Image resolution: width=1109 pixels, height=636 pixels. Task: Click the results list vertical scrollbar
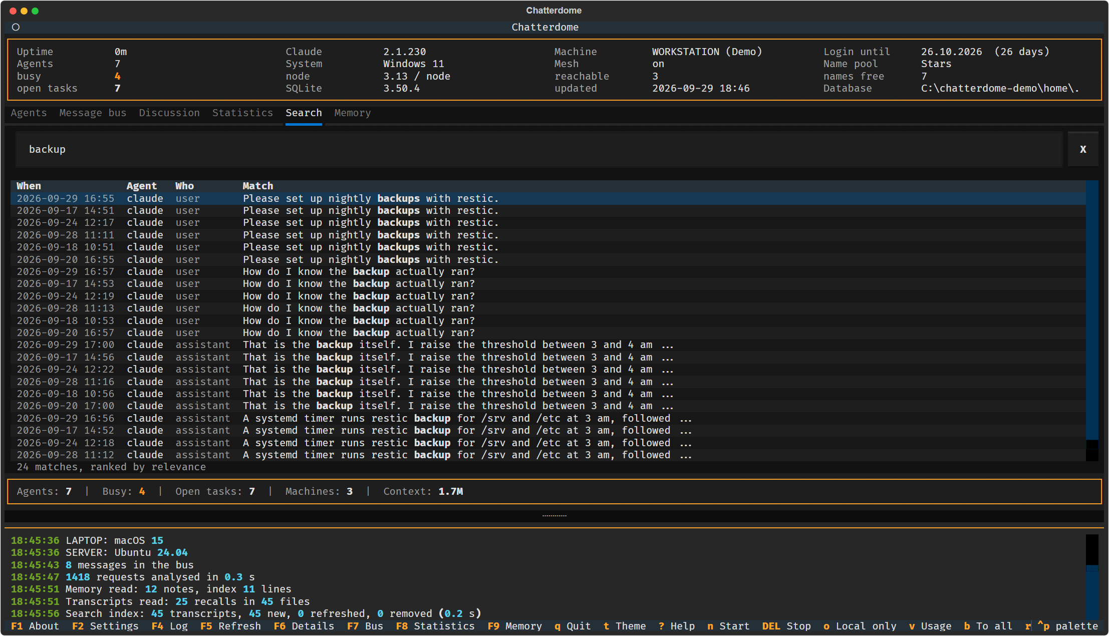(1092, 321)
